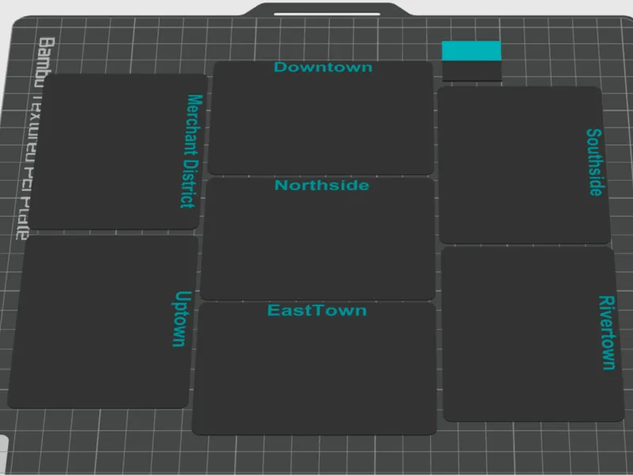Select the Downtown card object

tap(321, 118)
